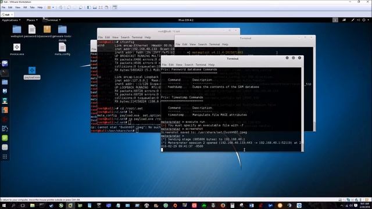Open VMware Help menu
The image size is (372, 209).
click(40, 8)
